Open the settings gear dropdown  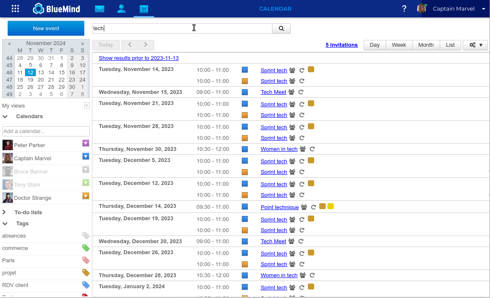tap(475, 45)
